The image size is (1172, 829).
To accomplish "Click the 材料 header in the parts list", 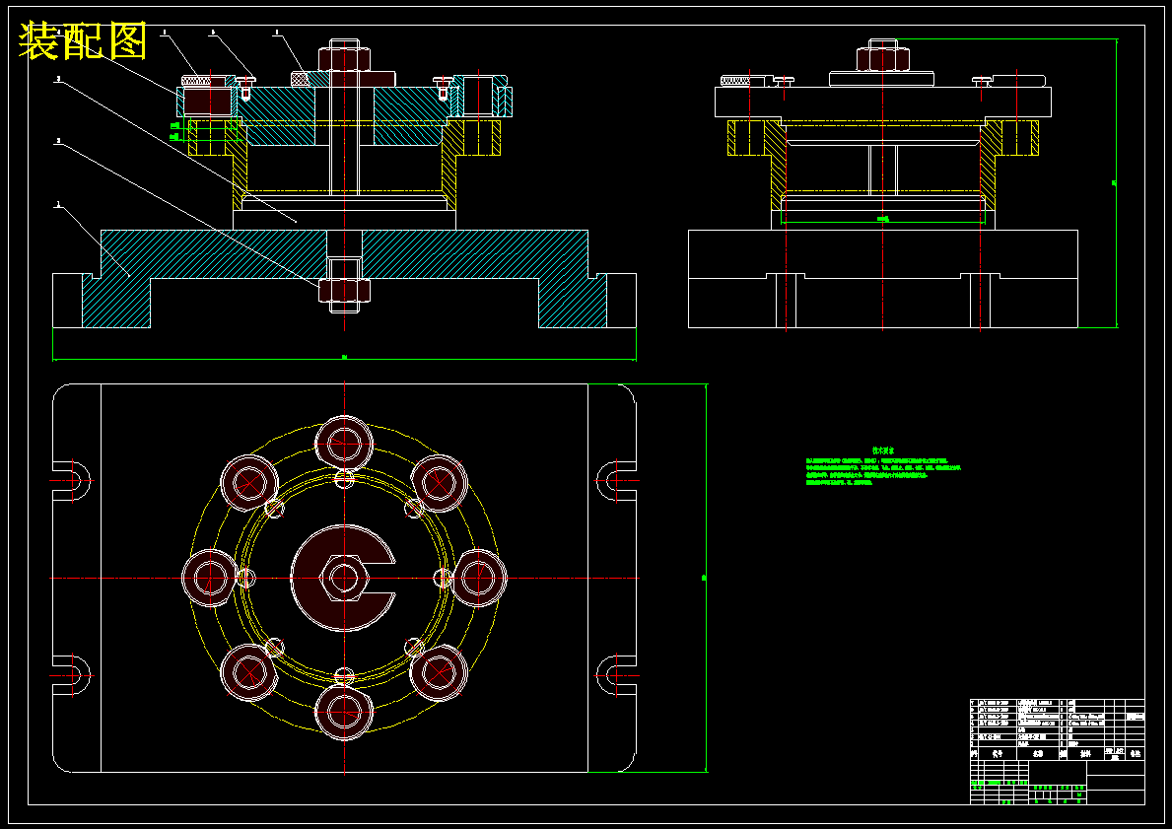I will pyautogui.click(x=1086, y=755).
